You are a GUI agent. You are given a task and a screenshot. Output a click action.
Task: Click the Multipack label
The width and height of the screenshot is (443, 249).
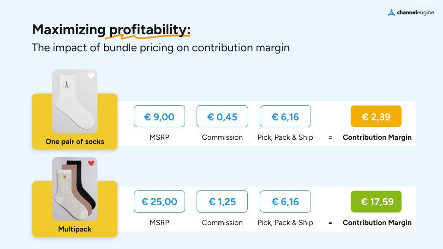[x=75, y=229]
